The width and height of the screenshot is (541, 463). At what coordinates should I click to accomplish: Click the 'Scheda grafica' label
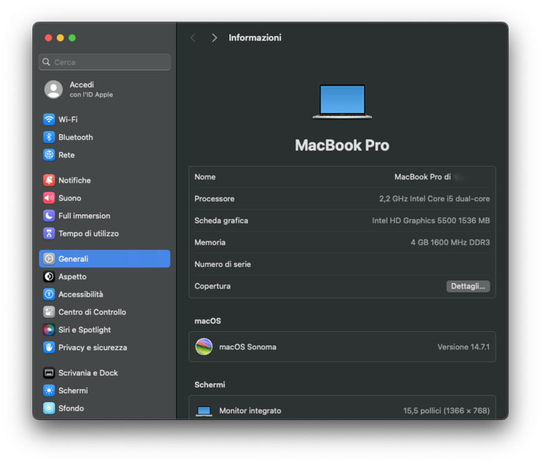(x=221, y=220)
